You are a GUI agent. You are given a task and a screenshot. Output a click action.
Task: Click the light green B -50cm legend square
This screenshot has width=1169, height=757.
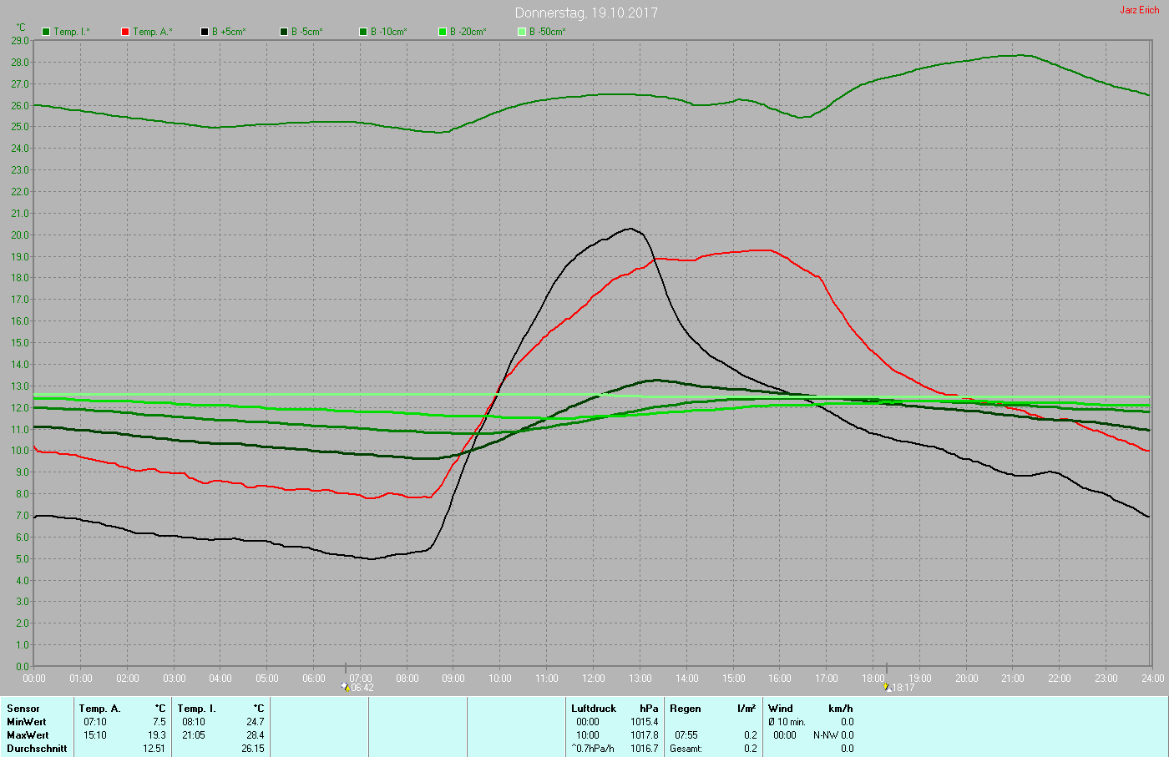(522, 32)
